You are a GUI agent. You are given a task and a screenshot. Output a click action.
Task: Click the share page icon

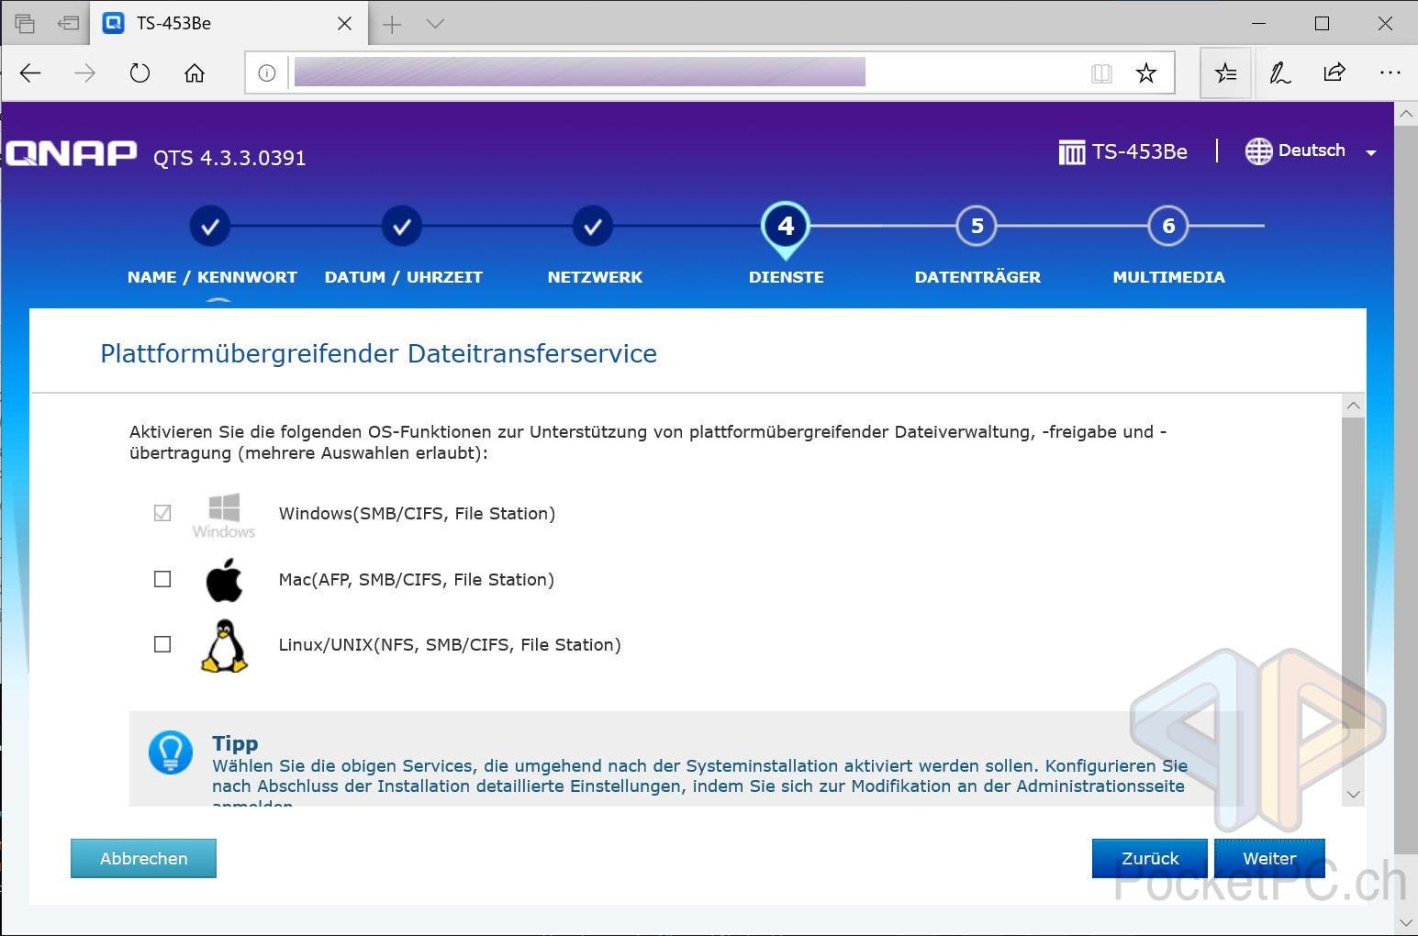point(1334,73)
